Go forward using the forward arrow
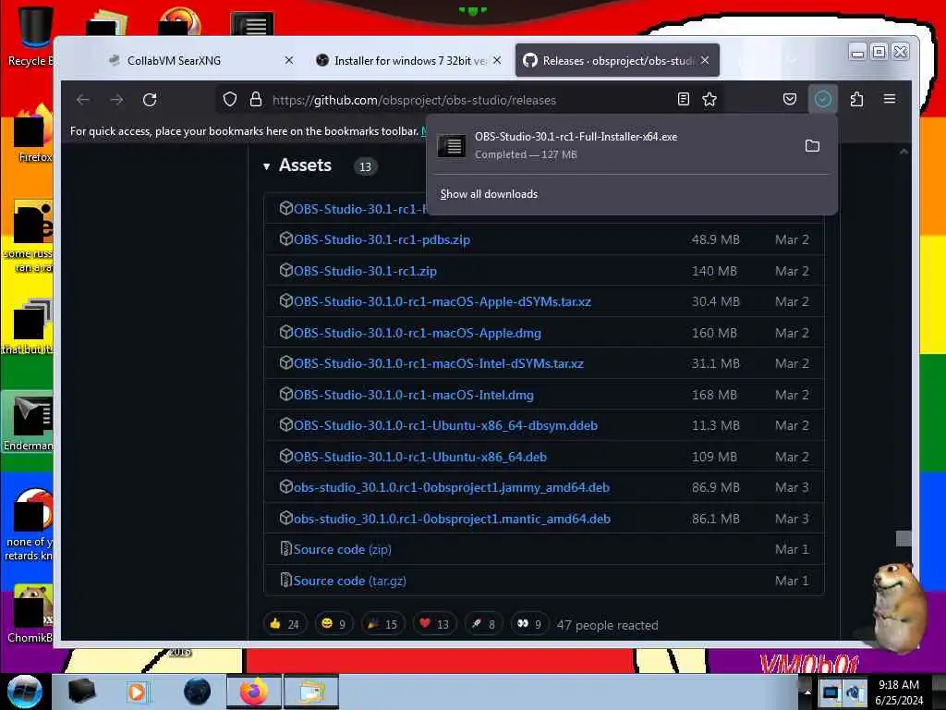This screenshot has height=710, width=946. (116, 100)
